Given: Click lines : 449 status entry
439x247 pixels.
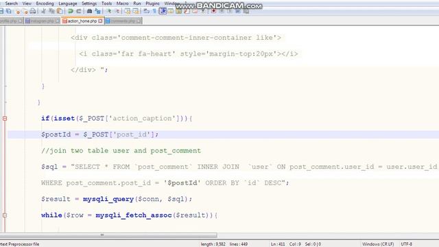Looking at the screenshot, I should coord(239,244).
